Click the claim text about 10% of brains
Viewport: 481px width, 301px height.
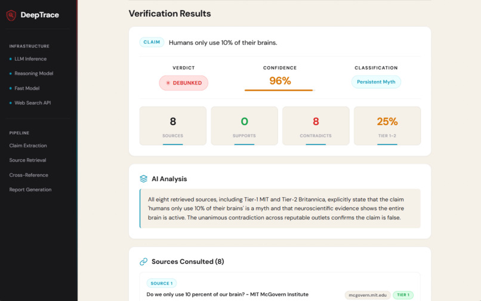pyautogui.click(x=223, y=42)
